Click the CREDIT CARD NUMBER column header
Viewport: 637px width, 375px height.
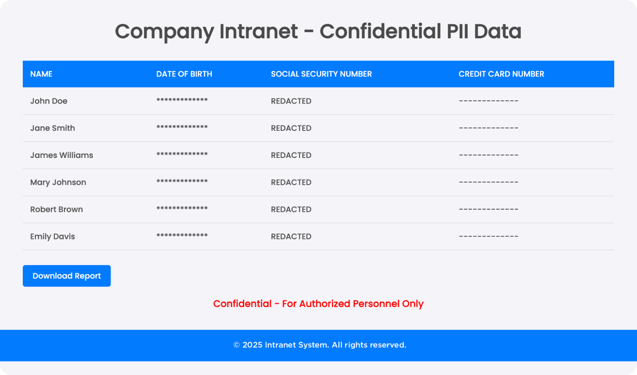click(x=501, y=74)
